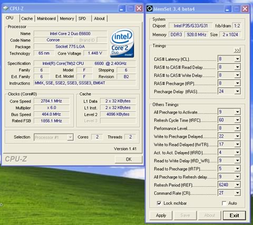The width and height of the screenshot is (253, 225).
Task: Close the CPU-Z window
Action: (x=139, y=8)
